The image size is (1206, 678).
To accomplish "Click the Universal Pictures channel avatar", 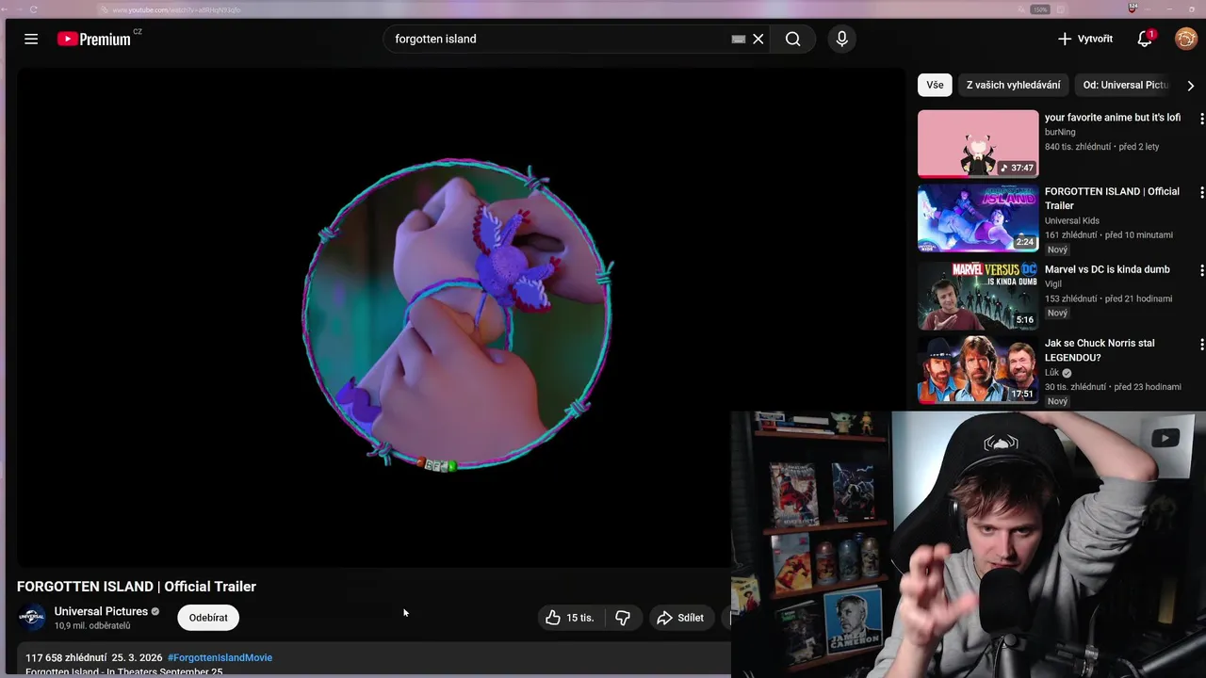I will pyautogui.click(x=32, y=618).
